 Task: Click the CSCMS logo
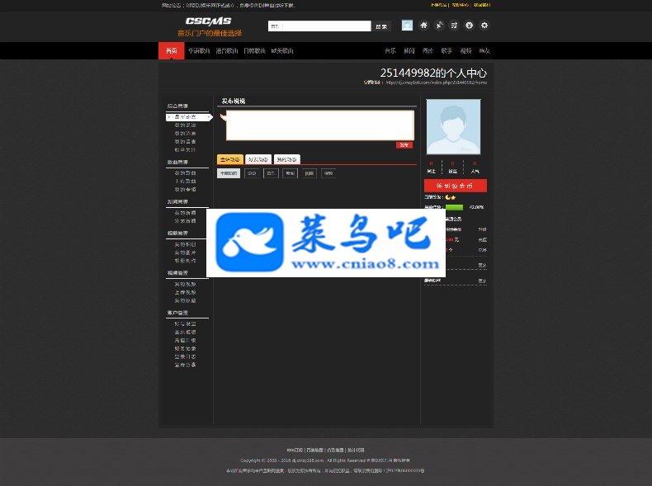(x=208, y=21)
